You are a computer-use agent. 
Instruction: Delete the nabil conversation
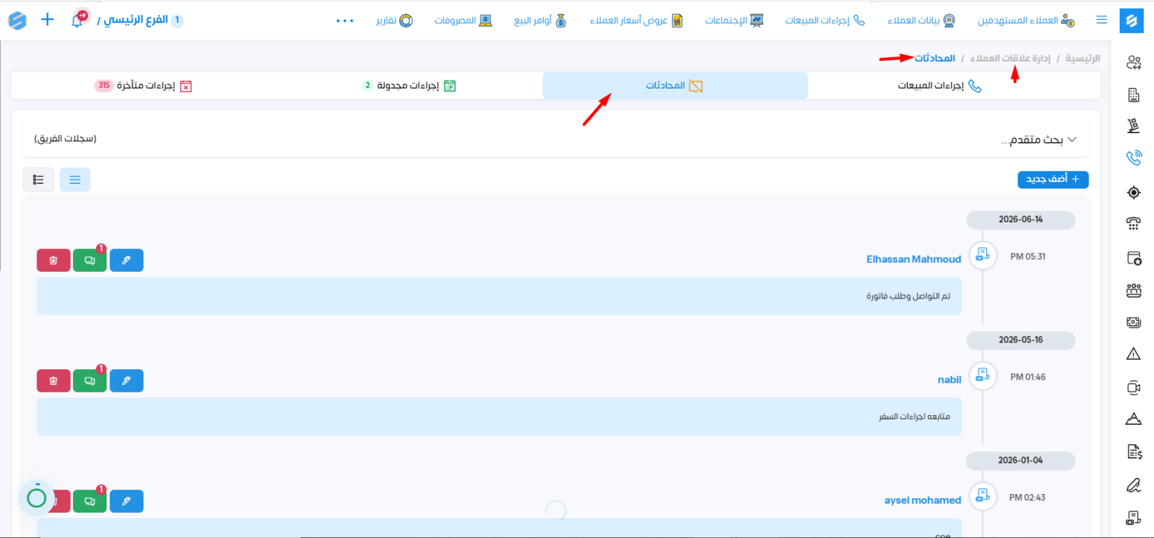point(54,381)
